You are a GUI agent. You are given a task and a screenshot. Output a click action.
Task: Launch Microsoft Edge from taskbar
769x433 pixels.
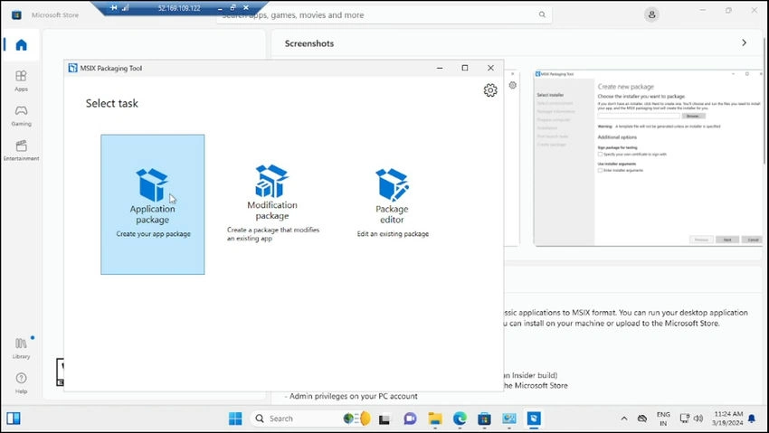point(460,419)
